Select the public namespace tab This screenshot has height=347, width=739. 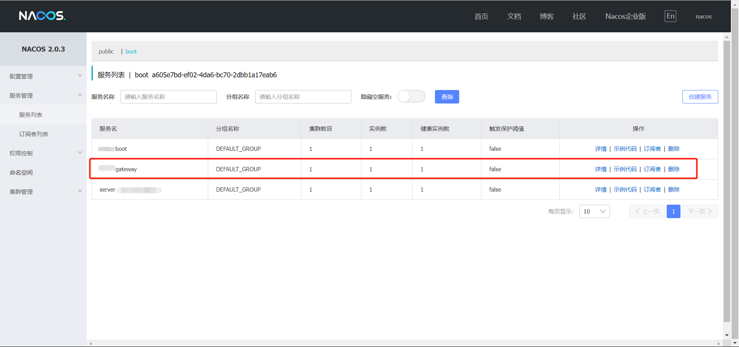tap(106, 51)
